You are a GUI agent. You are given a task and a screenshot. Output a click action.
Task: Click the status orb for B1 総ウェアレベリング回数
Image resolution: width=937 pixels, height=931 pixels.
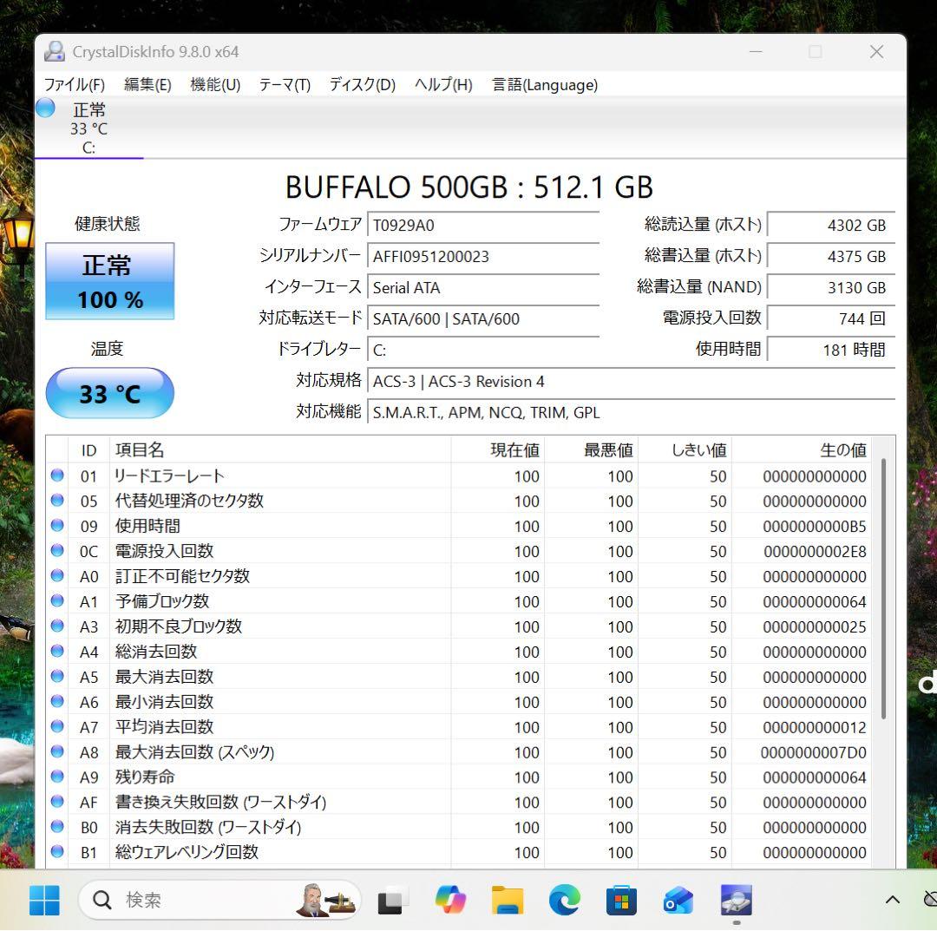[x=57, y=851]
